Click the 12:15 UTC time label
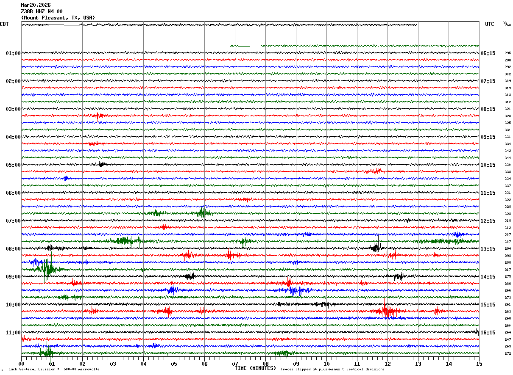The width and height of the screenshot is (513, 375). [488, 221]
